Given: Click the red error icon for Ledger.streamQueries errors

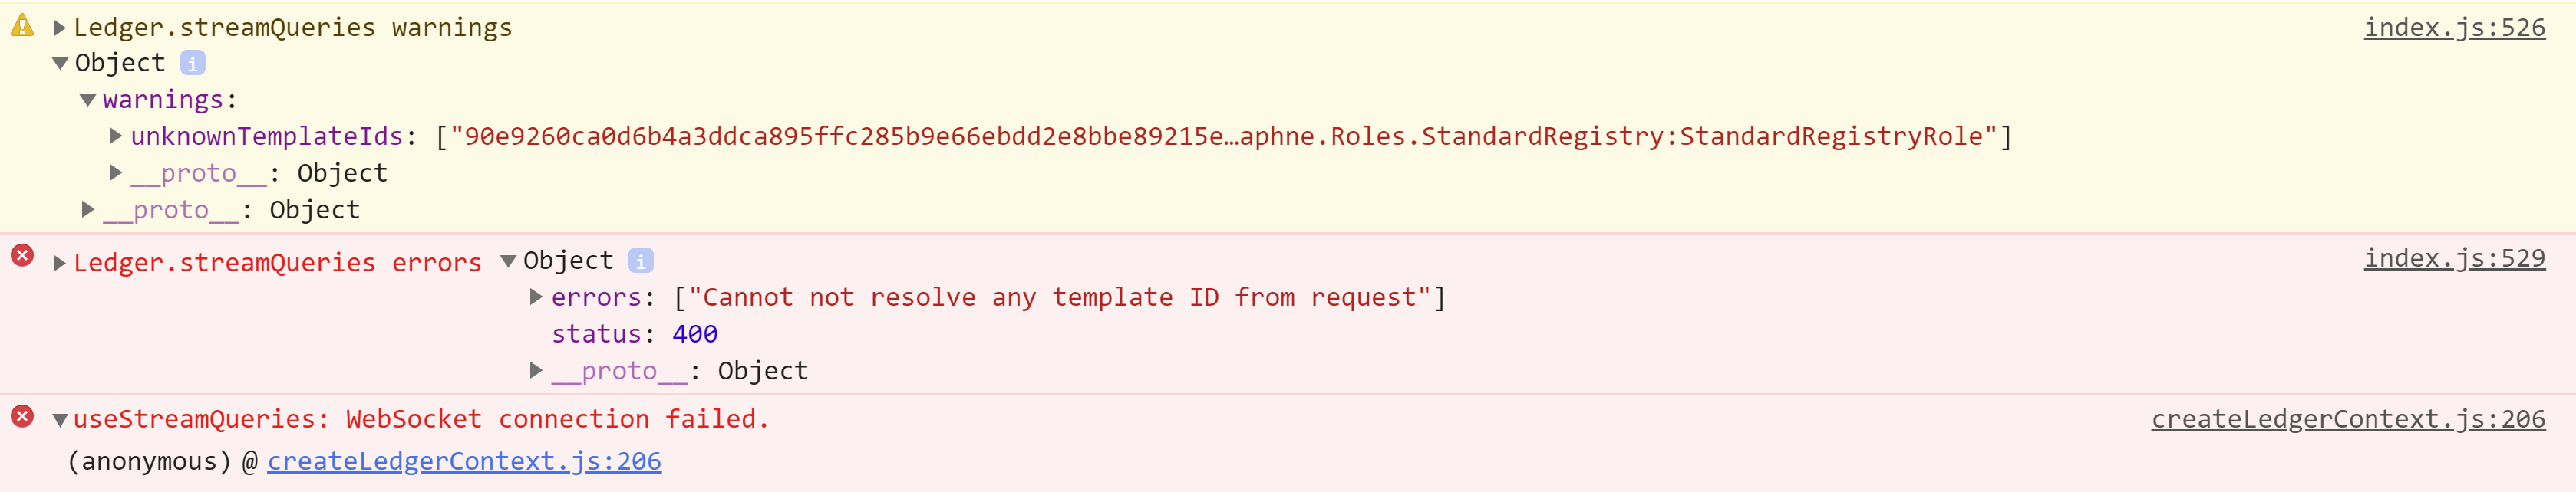Looking at the screenshot, I should [x=22, y=255].
